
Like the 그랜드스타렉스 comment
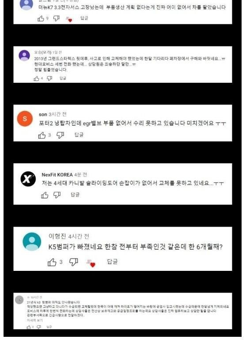tap(36, 78)
